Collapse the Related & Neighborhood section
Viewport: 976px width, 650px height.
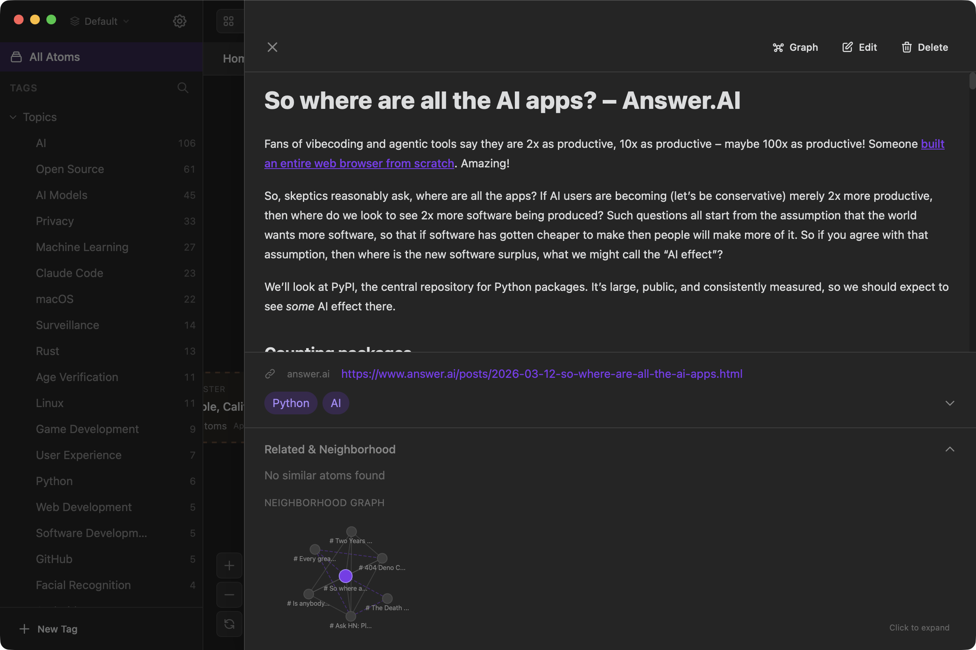950,449
